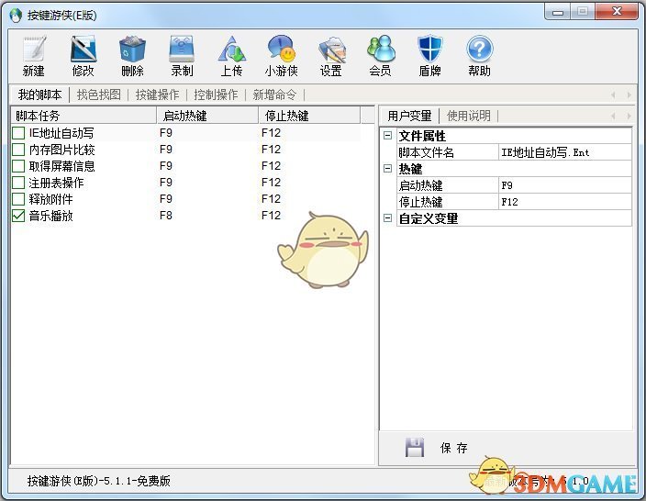Click the F9 hotkey of 释放附件 row
The height and width of the screenshot is (501, 646).
tap(165, 199)
